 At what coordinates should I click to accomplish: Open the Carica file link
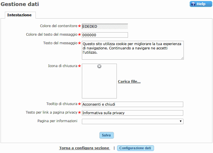click(x=129, y=82)
